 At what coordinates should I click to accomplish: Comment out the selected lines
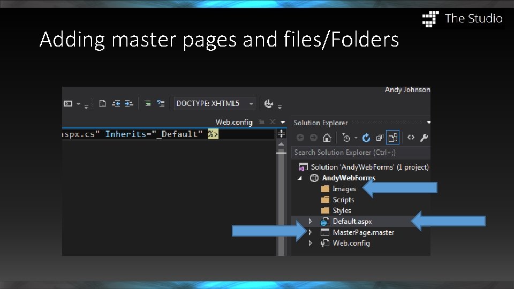(148, 103)
